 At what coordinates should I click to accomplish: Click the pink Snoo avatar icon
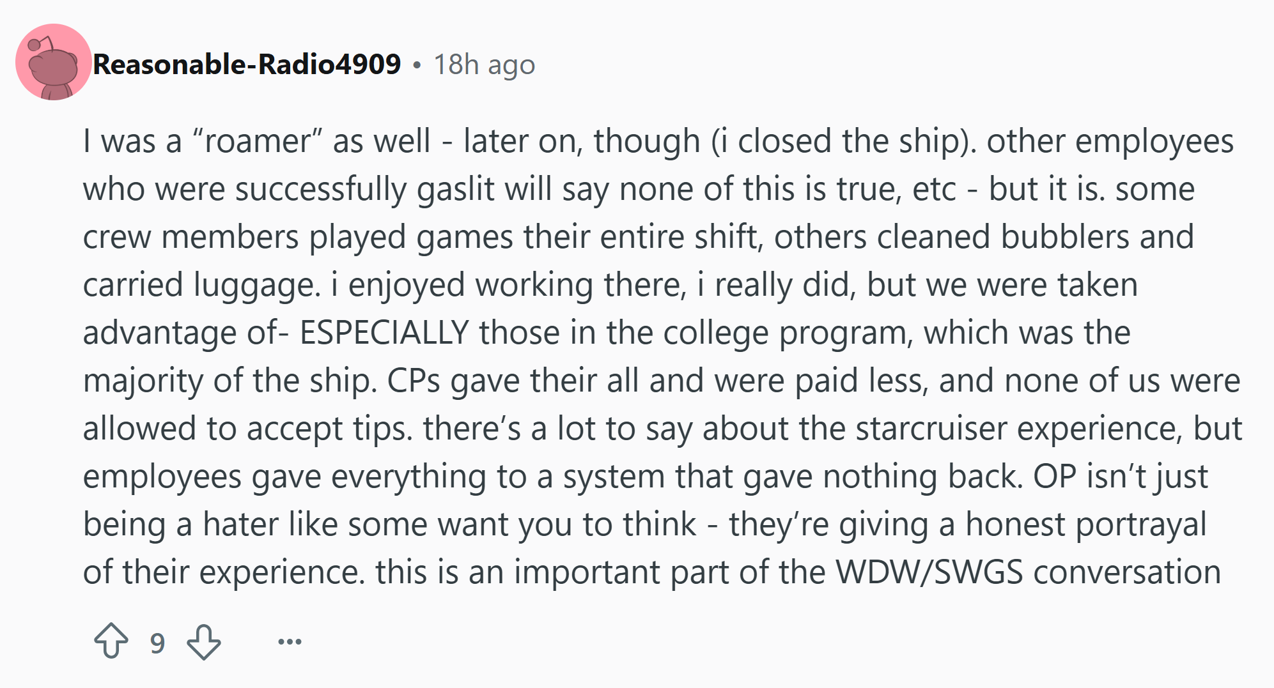pyautogui.click(x=54, y=62)
